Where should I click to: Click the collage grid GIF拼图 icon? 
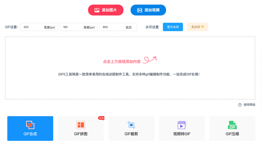pos(81,125)
